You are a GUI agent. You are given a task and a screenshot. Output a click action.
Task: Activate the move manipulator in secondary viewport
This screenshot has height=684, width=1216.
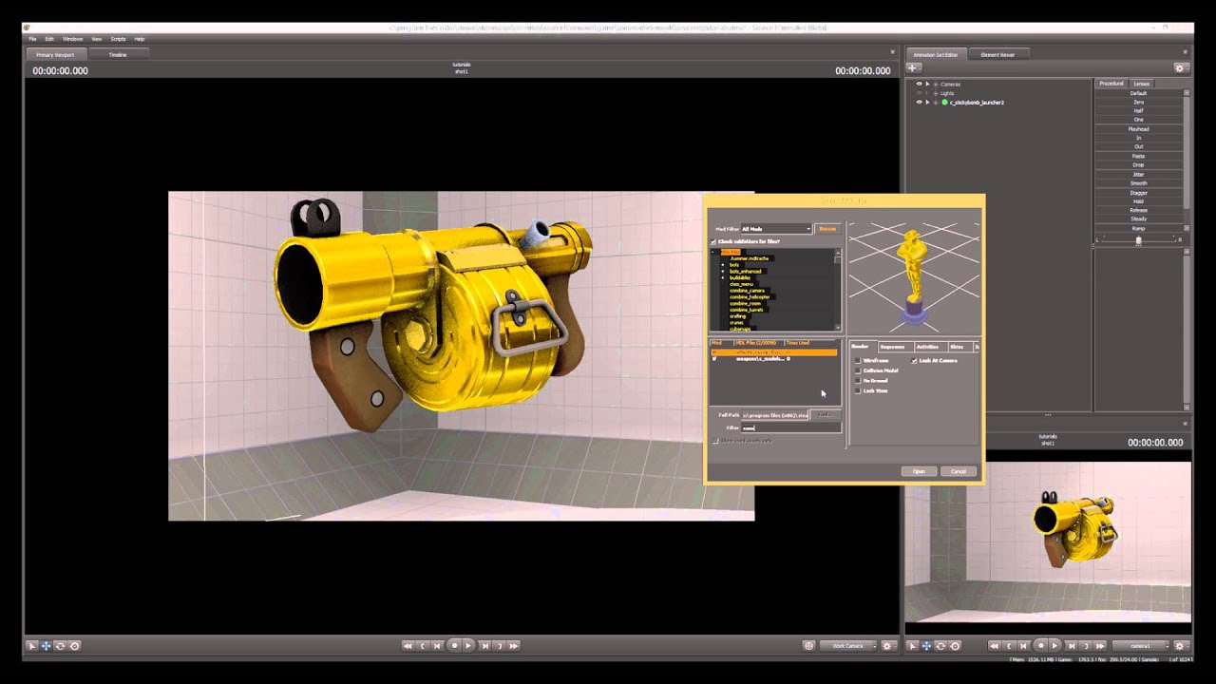(926, 646)
